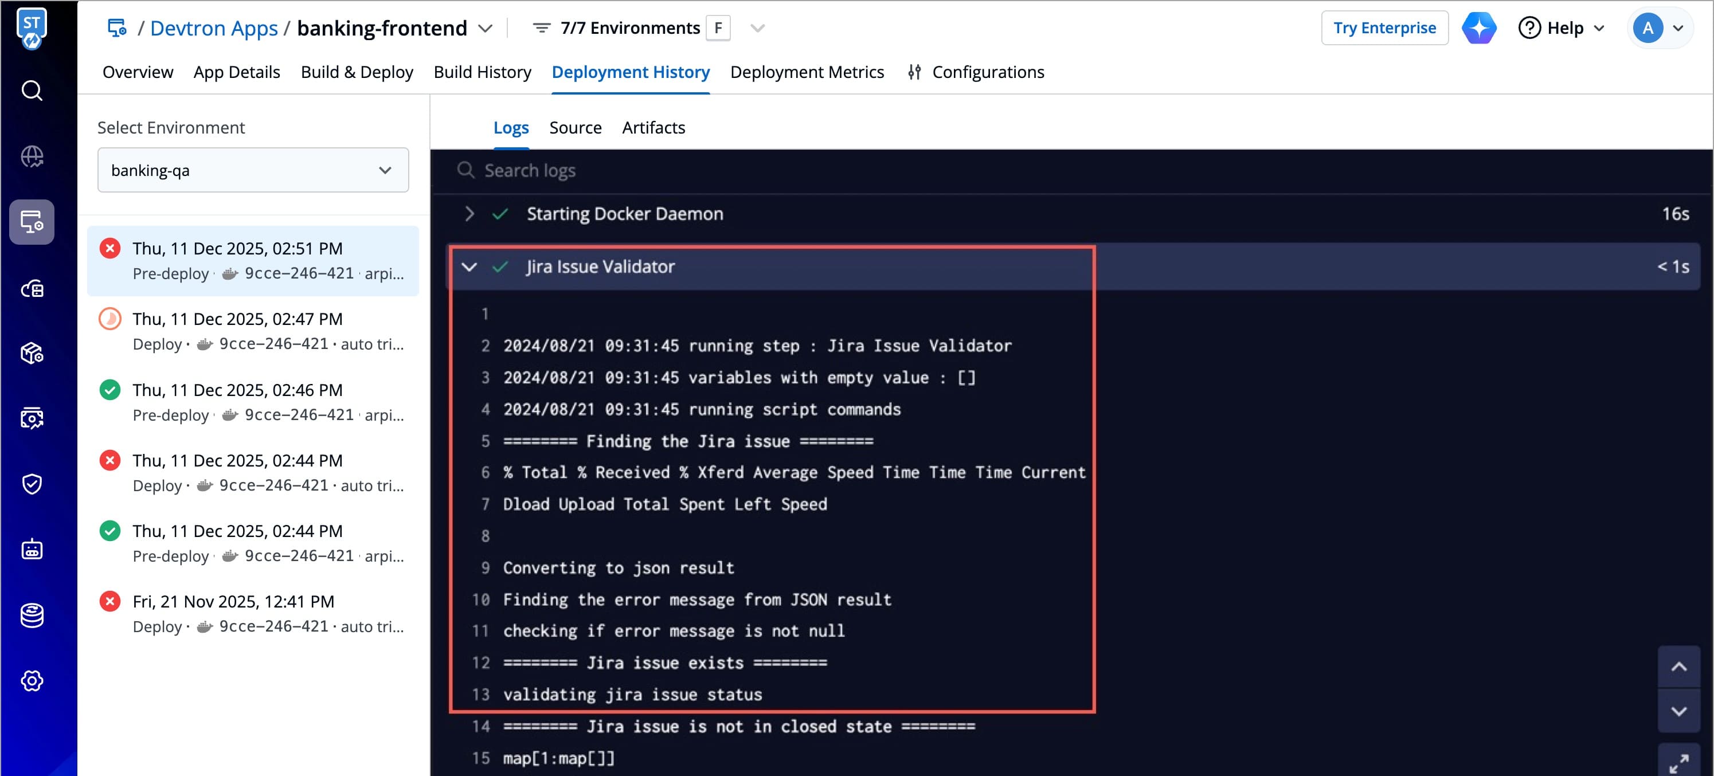Expand the Starting Docker Daemon step
The height and width of the screenshot is (776, 1714).
[x=469, y=213]
